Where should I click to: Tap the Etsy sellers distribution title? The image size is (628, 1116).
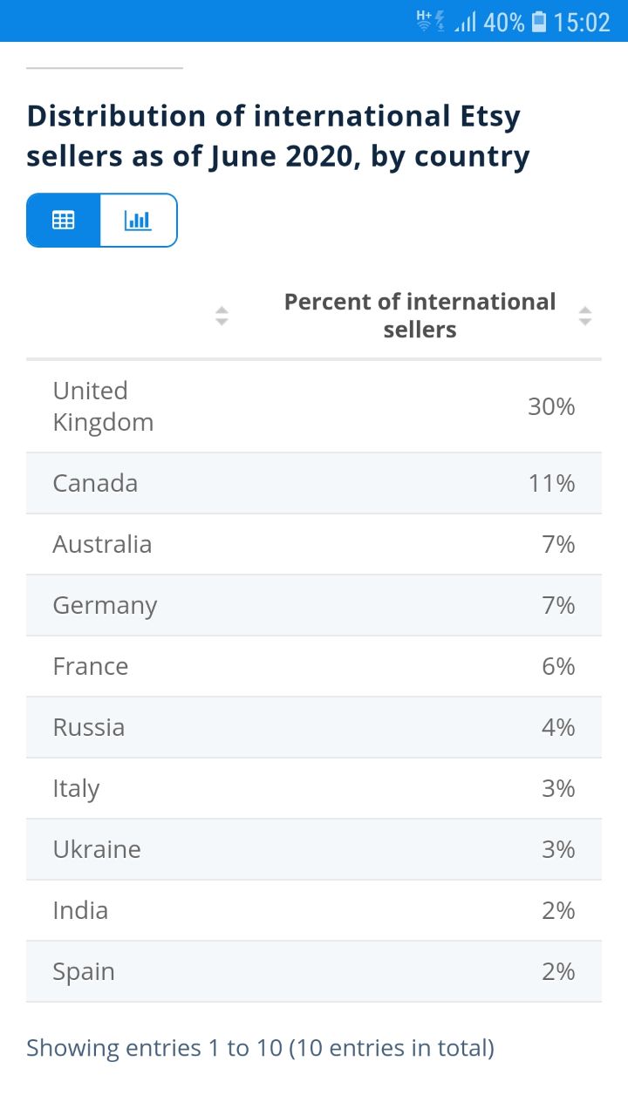278,136
